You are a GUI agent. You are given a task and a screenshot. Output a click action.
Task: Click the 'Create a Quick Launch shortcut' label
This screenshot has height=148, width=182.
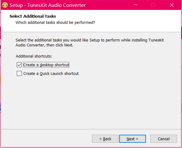[x=51, y=74]
